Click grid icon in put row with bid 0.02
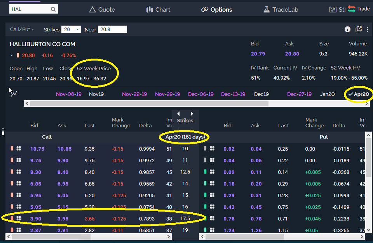 tap(212, 148)
